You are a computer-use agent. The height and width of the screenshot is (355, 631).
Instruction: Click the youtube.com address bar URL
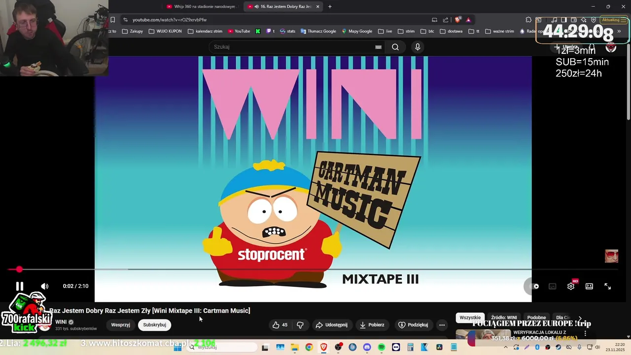click(x=170, y=20)
